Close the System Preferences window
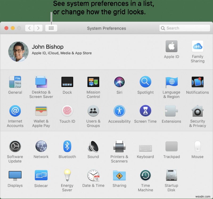The height and width of the screenshot is (199, 213). [6, 28]
